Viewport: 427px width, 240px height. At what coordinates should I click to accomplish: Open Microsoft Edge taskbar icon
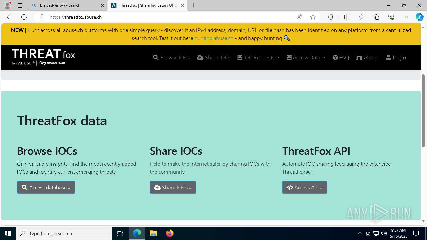click(x=137, y=233)
